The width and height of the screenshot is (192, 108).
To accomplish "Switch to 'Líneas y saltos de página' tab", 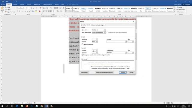I will coord(98,25).
